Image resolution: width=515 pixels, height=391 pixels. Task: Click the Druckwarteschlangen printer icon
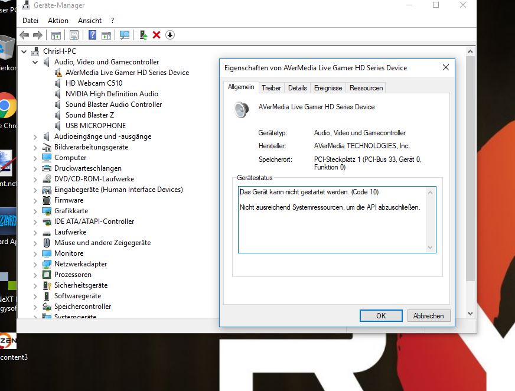47,168
